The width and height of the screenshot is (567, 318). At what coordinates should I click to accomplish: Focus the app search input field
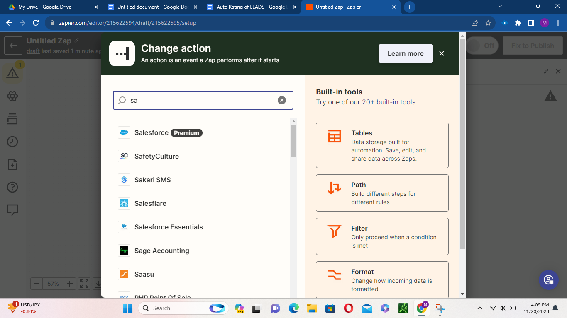203,100
